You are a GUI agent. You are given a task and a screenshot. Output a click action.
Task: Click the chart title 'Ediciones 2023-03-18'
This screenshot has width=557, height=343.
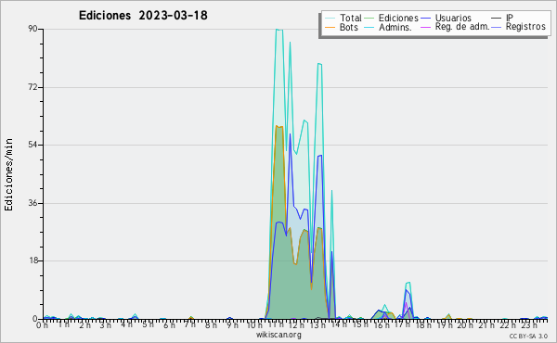[x=143, y=15]
